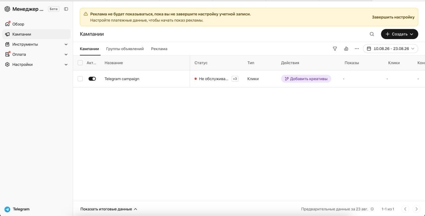
Task: Sort by the Тип column header
Action: (251, 63)
